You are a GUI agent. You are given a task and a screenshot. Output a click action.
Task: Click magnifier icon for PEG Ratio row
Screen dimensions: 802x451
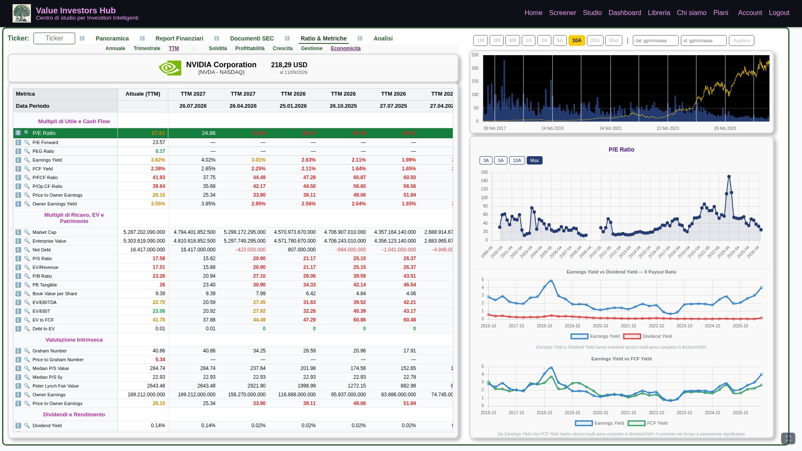tap(27, 151)
